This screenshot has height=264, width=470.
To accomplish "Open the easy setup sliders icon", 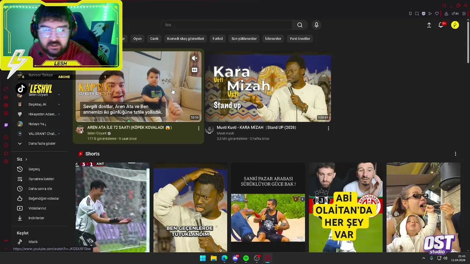I will click(x=464, y=14).
